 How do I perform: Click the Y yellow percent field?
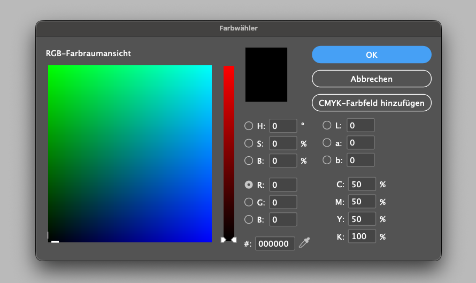point(362,219)
